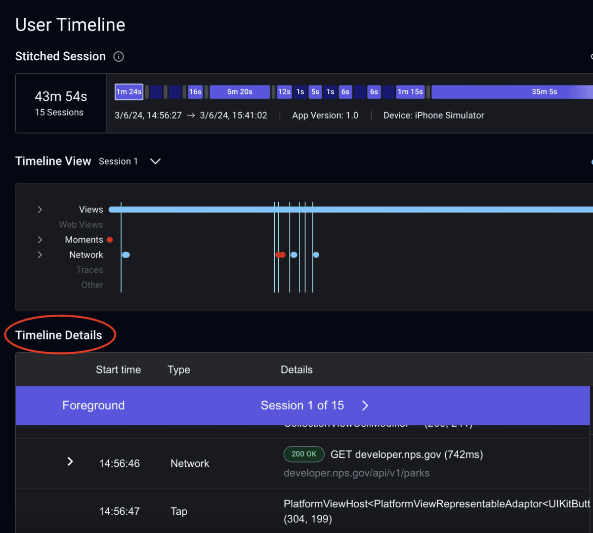Click the red dot beside the Moments label
593x533 pixels.
coord(110,240)
